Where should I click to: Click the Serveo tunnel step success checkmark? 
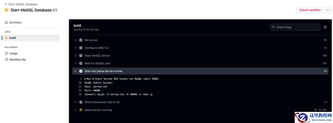click(x=81, y=71)
